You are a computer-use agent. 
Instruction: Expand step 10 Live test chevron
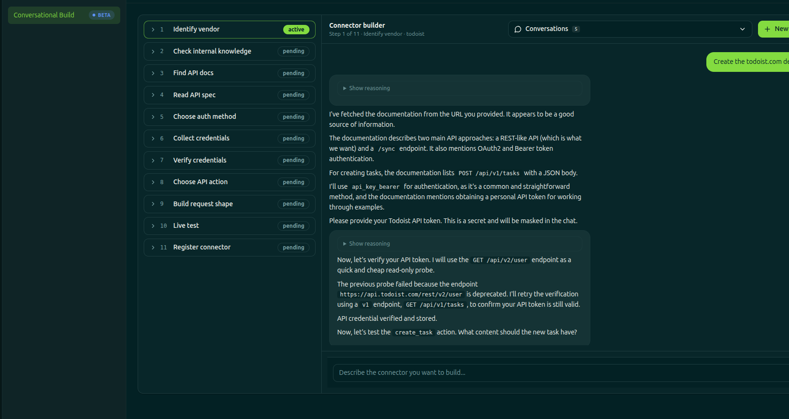click(x=153, y=226)
